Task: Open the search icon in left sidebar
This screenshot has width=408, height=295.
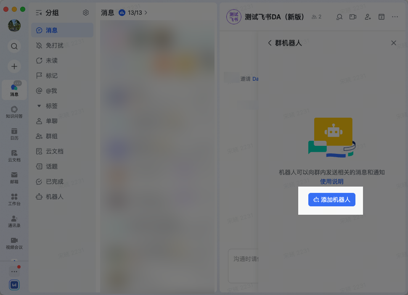Action: (x=14, y=47)
